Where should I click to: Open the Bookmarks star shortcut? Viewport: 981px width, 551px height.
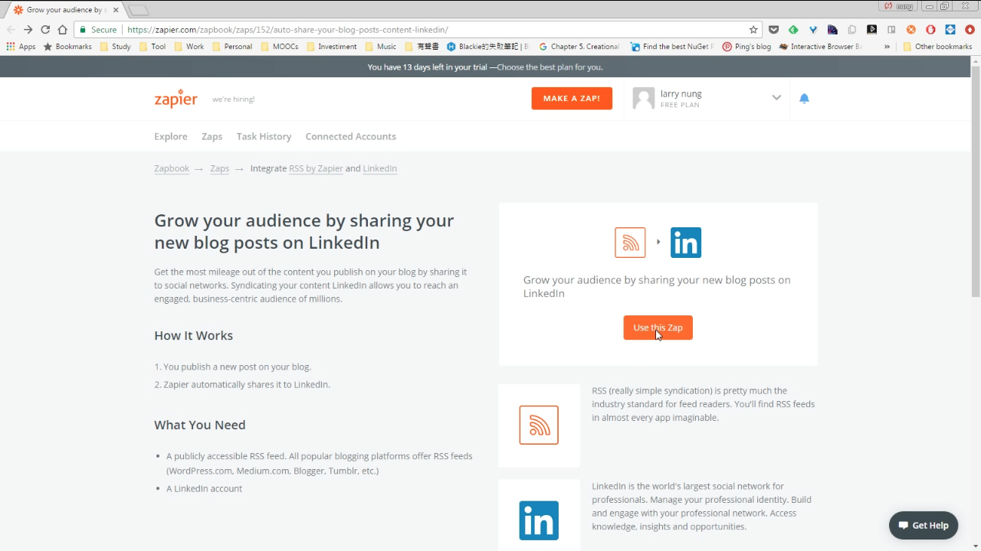coord(68,47)
